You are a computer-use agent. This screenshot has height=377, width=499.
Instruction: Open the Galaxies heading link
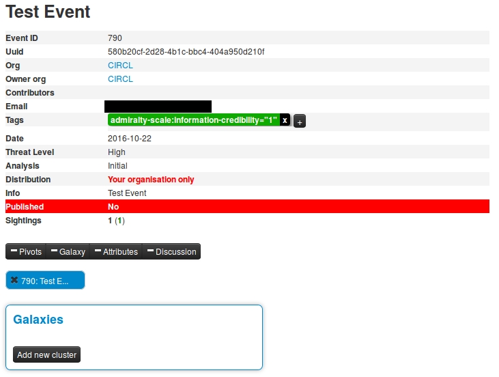point(38,320)
